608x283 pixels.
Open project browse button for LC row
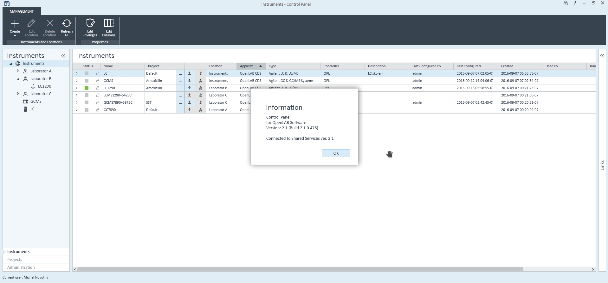[x=180, y=73]
